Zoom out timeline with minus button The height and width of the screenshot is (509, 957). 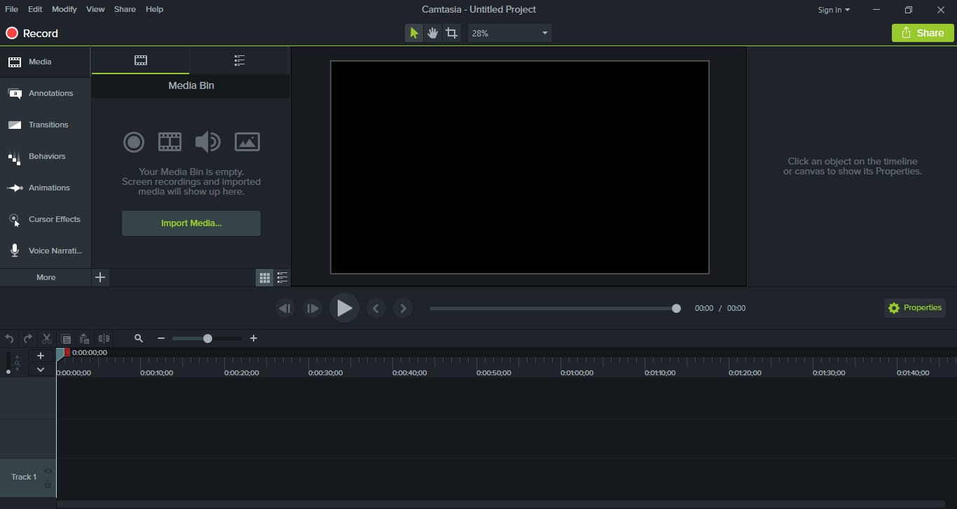tap(161, 338)
